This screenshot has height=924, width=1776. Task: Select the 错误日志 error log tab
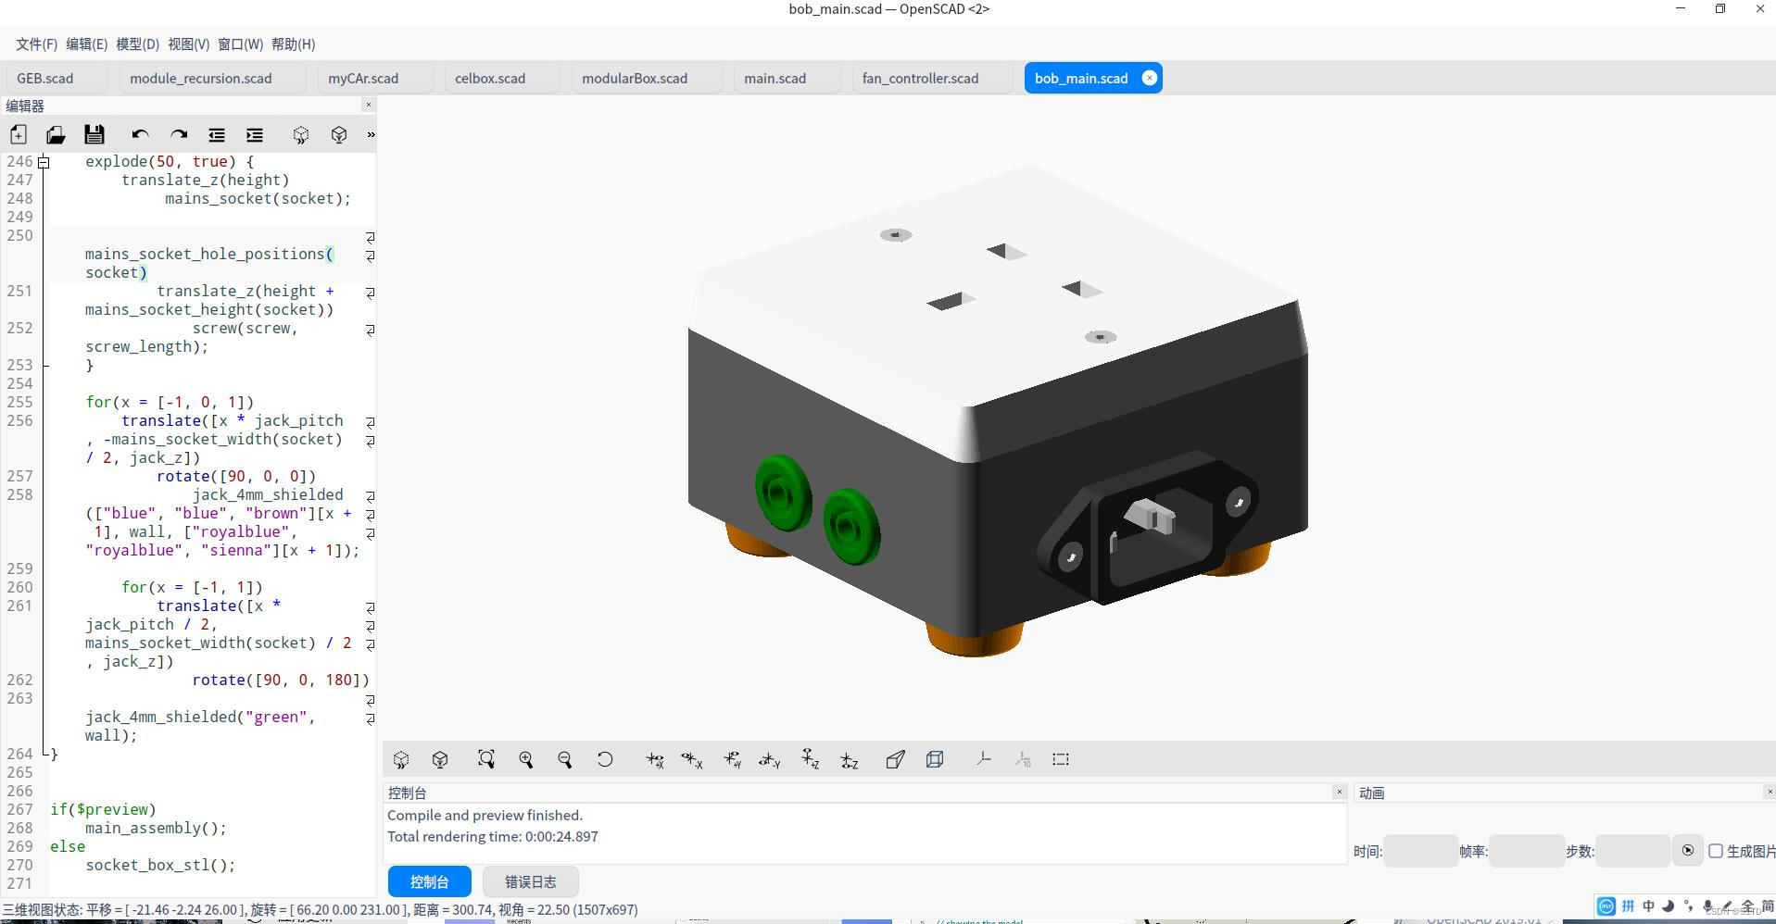531,881
